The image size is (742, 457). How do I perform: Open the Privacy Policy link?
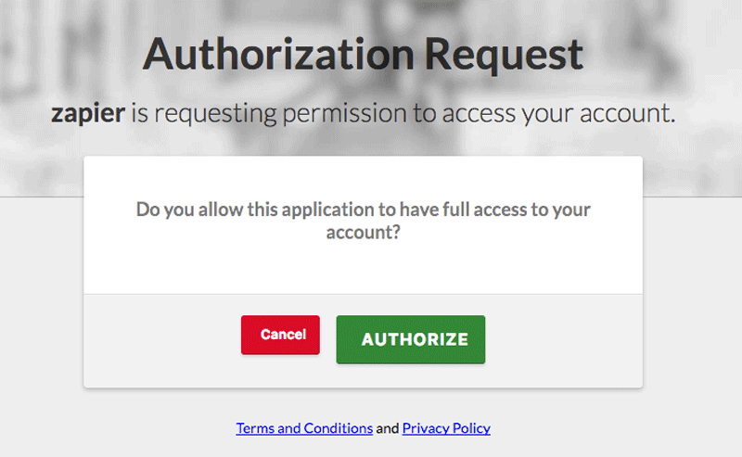click(x=446, y=428)
